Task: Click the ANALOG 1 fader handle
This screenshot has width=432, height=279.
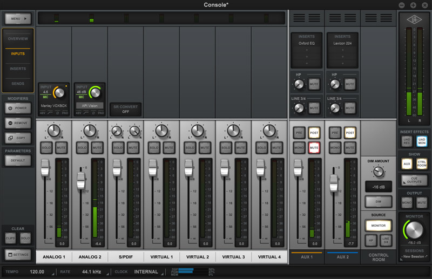Action: point(45,167)
